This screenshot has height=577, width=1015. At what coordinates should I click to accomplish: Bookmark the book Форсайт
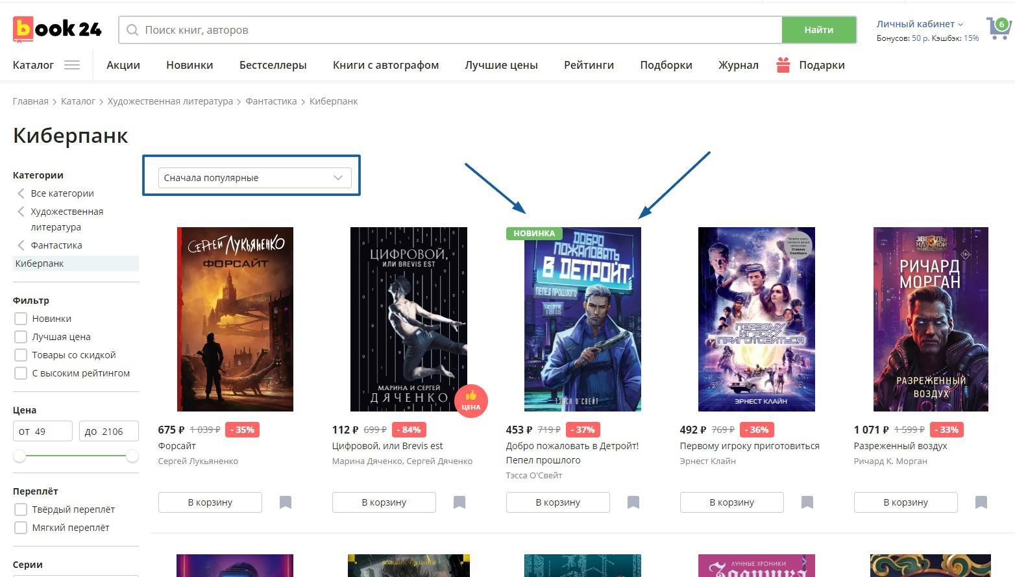click(286, 502)
